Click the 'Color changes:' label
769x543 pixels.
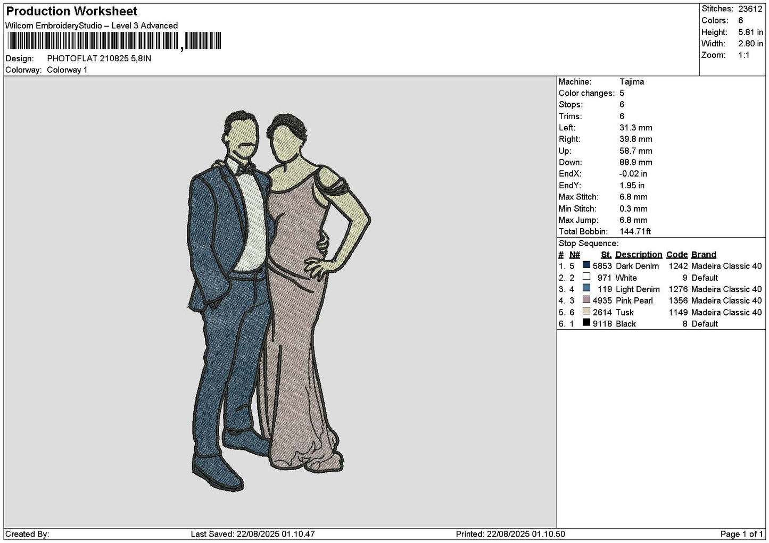(586, 94)
